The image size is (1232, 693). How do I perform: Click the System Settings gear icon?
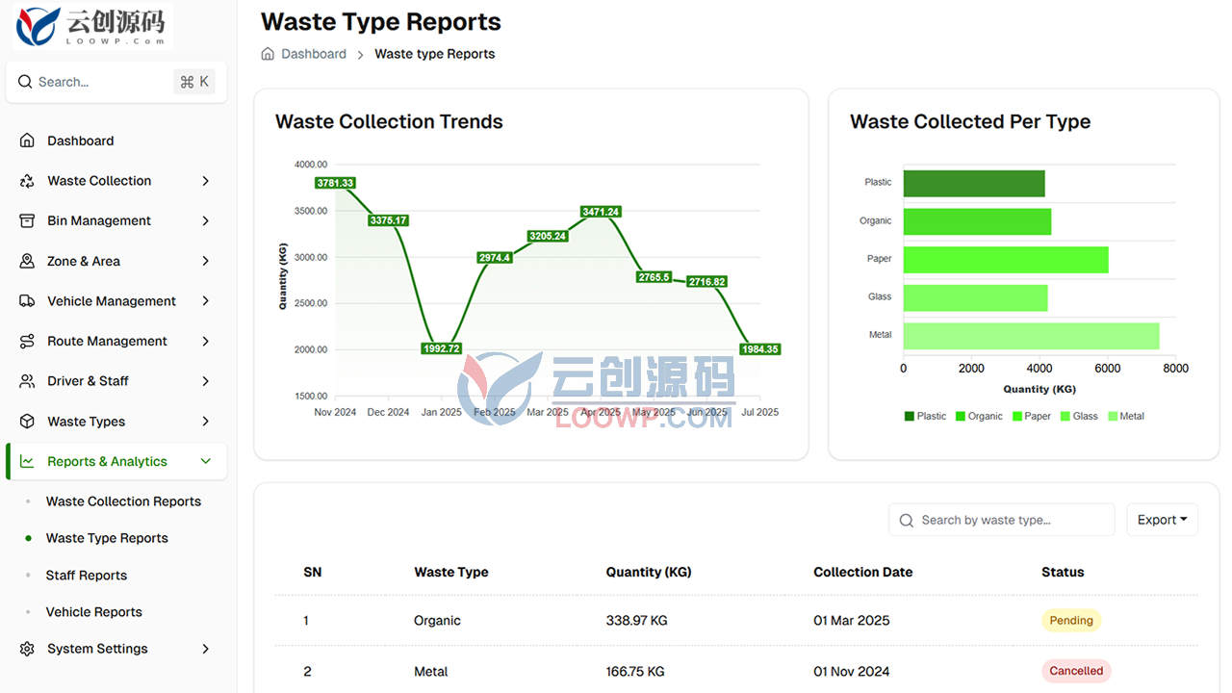point(27,649)
